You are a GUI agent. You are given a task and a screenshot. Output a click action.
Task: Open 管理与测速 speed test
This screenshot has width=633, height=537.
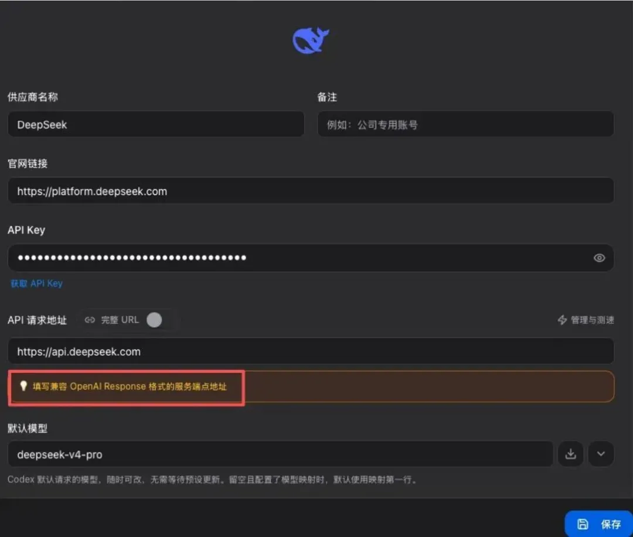pos(586,320)
